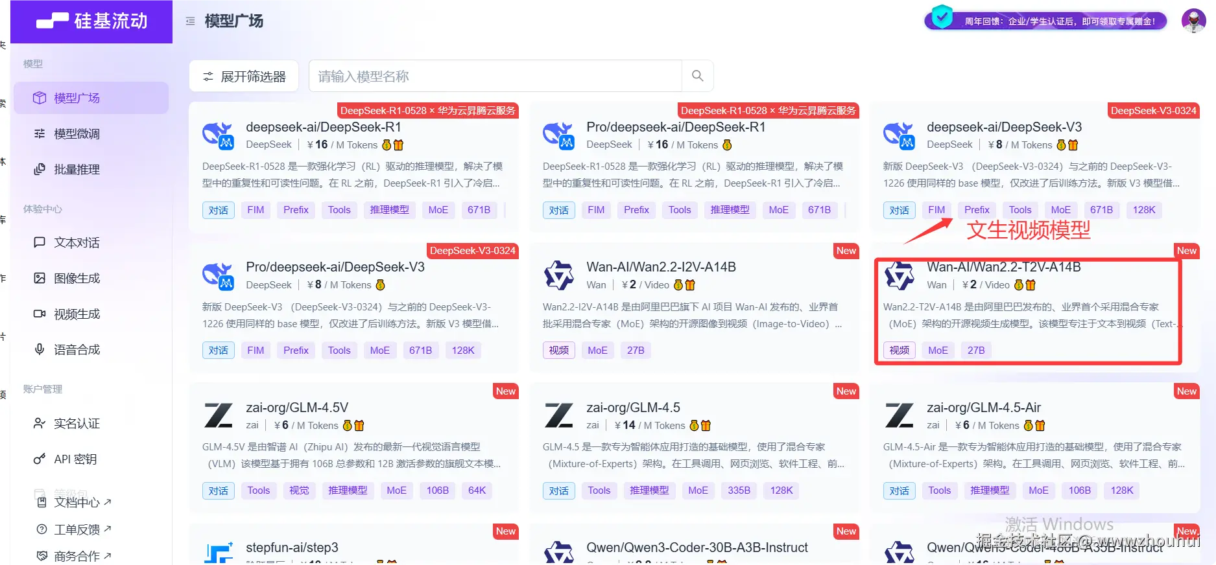Click the 商务合作 handshake icon
The width and height of the screenshot is (1216, 565).
42,556
